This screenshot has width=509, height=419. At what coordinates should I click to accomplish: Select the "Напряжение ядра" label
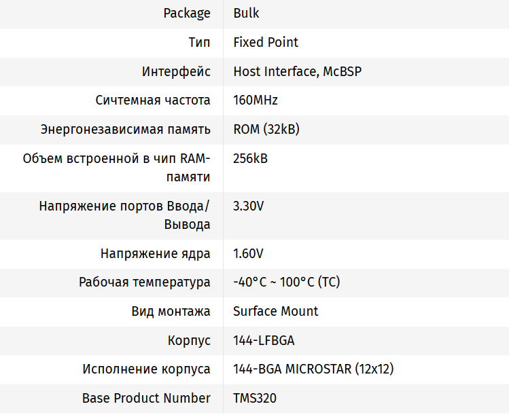point(156,254)
